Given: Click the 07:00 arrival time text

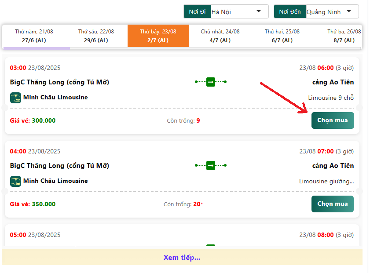Looking at the screenshot, I should click(x=326, y=151).
